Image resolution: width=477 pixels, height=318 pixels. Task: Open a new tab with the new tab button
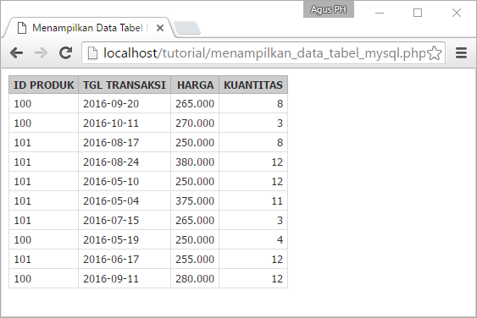(x=187, y=28)
